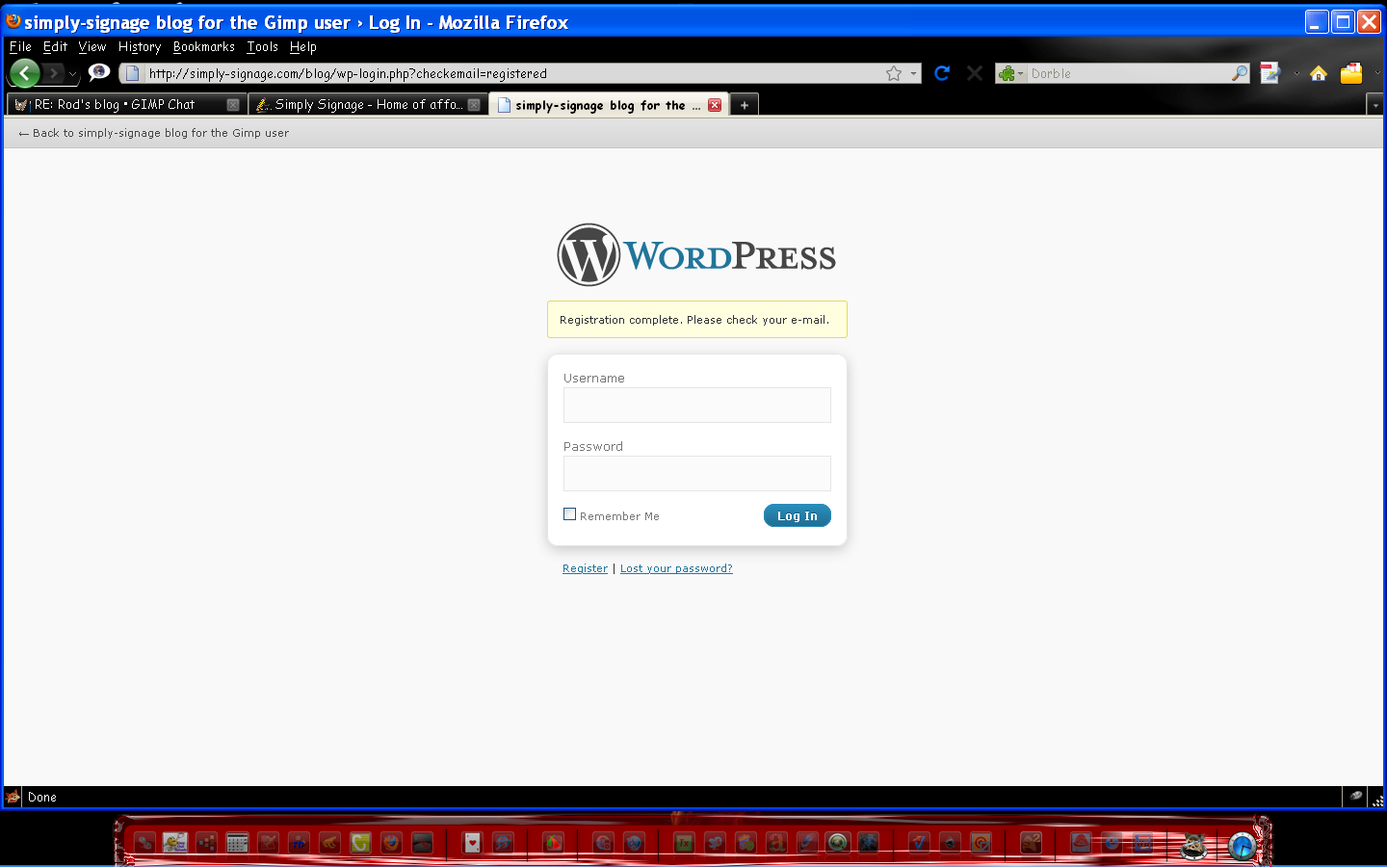Click the cat mascot icon in the dock

pyautogui.click(x=1194, y=846)
